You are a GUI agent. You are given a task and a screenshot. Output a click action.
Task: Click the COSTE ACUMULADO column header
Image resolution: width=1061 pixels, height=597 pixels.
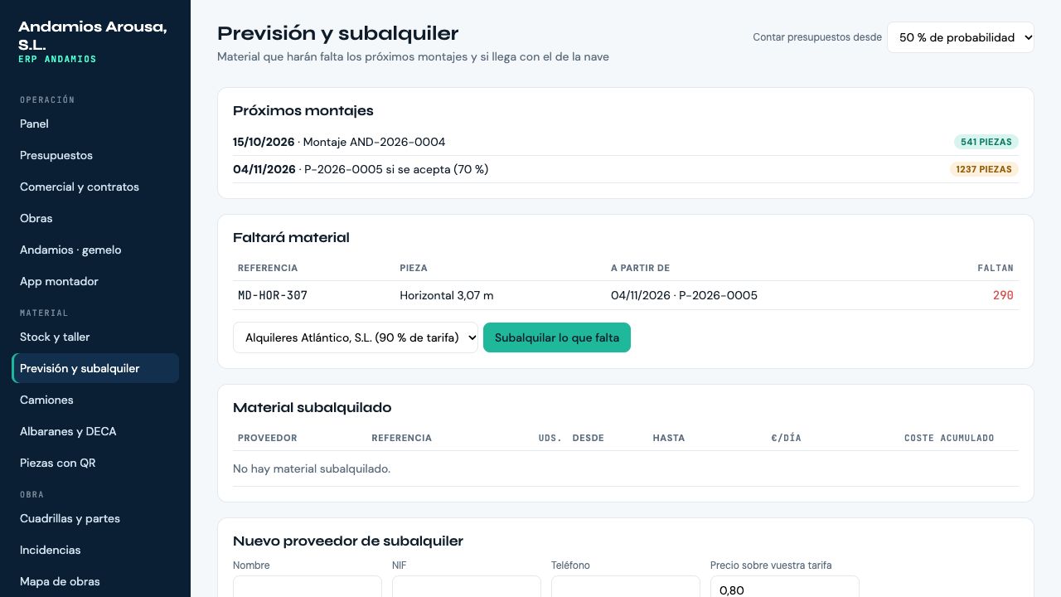(949, 438)
